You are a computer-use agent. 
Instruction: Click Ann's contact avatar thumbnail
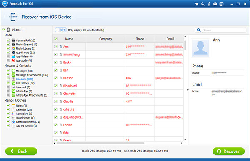point(200,48)
